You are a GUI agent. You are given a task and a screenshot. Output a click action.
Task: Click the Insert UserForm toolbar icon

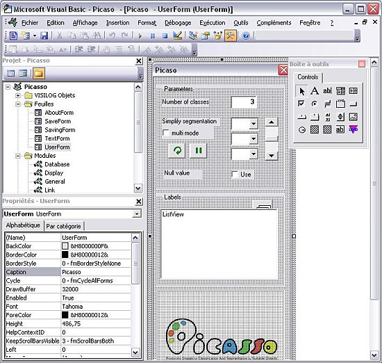(x=26, y=36)
